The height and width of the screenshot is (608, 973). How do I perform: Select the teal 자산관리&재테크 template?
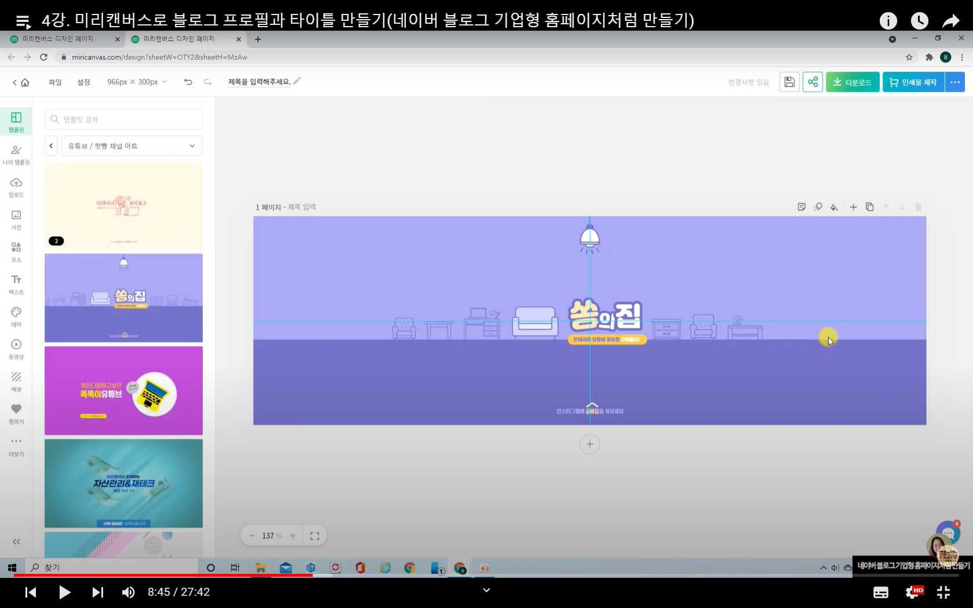click(123, 483)
